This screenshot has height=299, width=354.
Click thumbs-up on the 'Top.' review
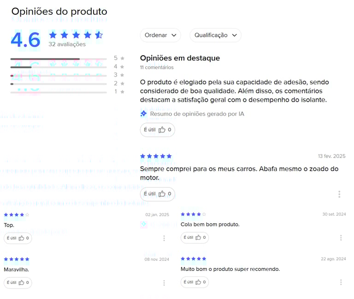pyautogui.click(x=18, y=238)
